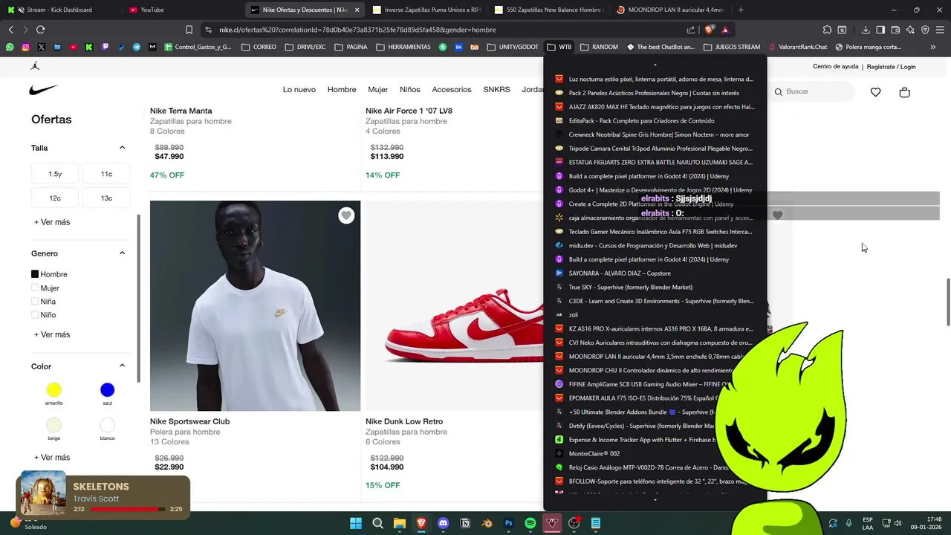Select the amarillo color swatch
The width and height of the screenshot is (951, 535).
coord(53,389)
